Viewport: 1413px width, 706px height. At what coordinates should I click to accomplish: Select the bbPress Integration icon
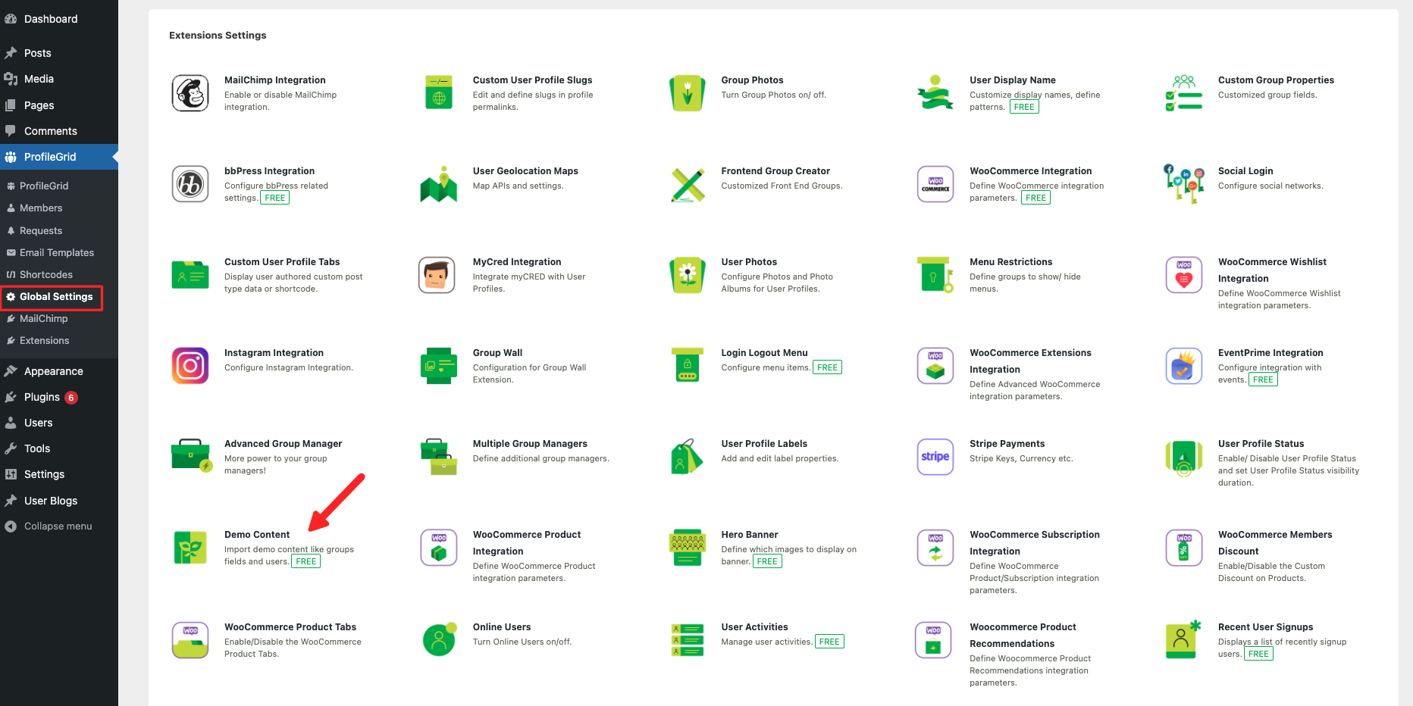(x=190, y=184)
